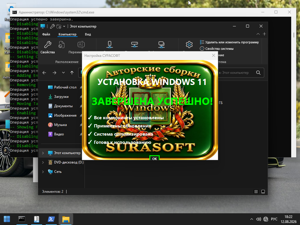Select Удалить или изменить программу
This screenshot has height=225, width=300.
pos(229,42)
